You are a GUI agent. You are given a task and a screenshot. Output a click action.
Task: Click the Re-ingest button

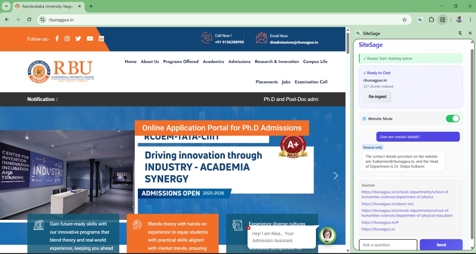pos(377,97)
